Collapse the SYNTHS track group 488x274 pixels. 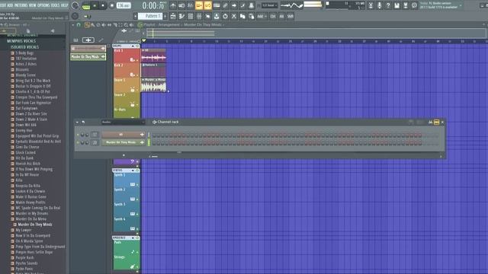pyautogui.click(x=133, y=170)
